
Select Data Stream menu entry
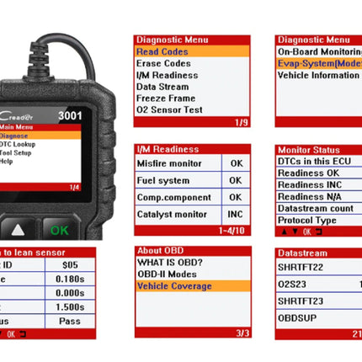pyautogui.click(x=162, y=87)
